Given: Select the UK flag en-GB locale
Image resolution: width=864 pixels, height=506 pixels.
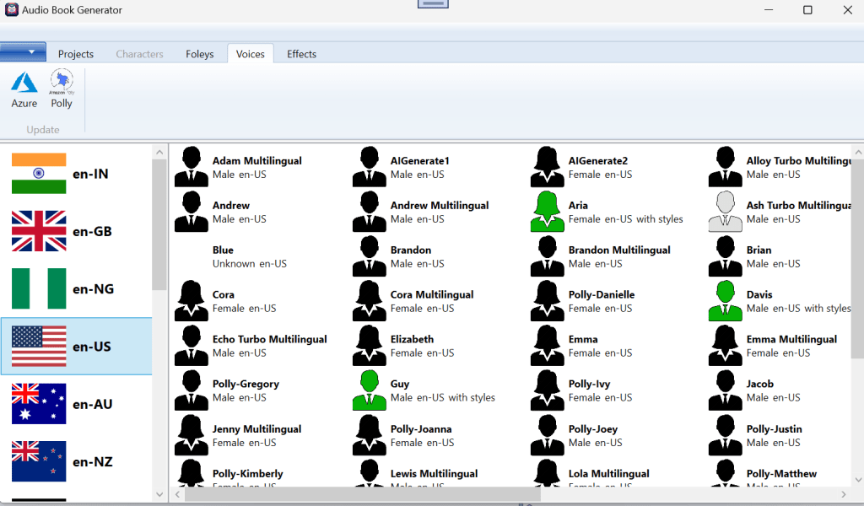Looking at the screenshot, I should tap(39, 231).
